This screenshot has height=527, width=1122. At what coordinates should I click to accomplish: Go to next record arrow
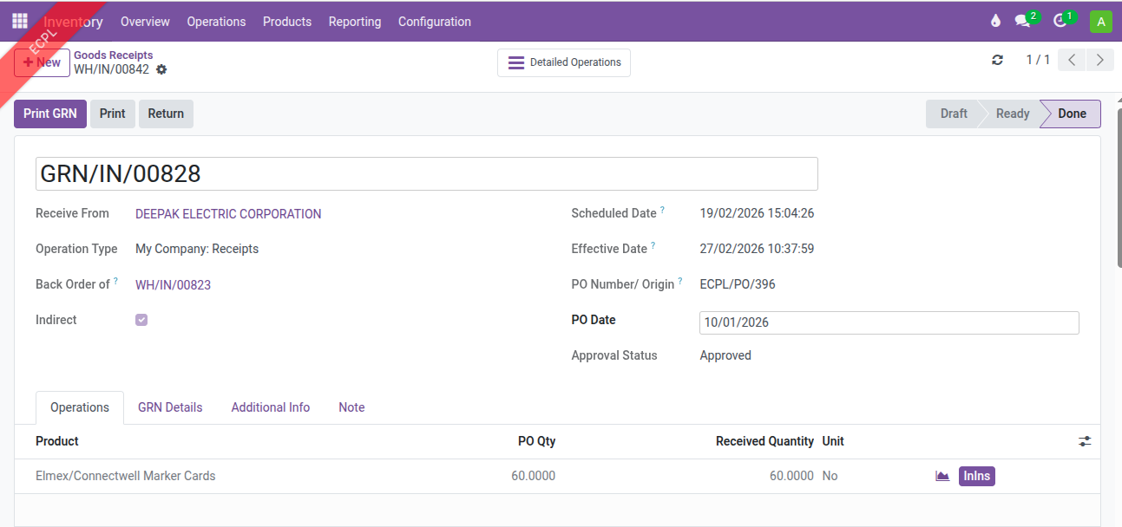pyautogui.click(x=1100, y=60)
